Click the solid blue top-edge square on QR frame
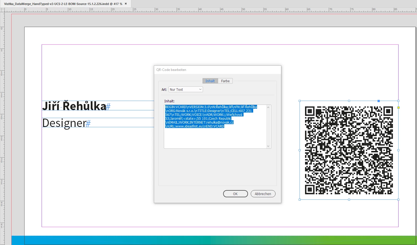This screenshot has height=245, width=417. pyautogui.click(x=379, y=101)
